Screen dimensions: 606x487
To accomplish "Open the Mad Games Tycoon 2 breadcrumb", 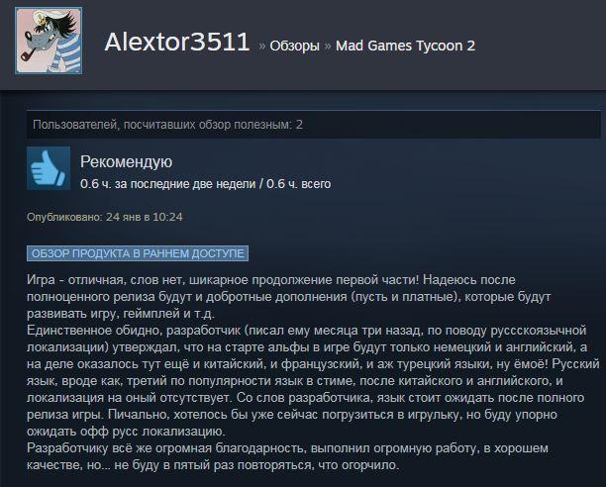I will [405, 46].
